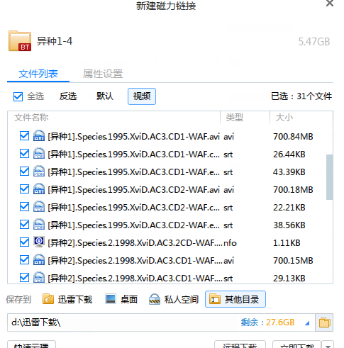Select file name [异种1].Species.1995.XviD.AC3.CD2-WAF.avi
The height and width of the screenshot is (348, 344).
[134, 190]
